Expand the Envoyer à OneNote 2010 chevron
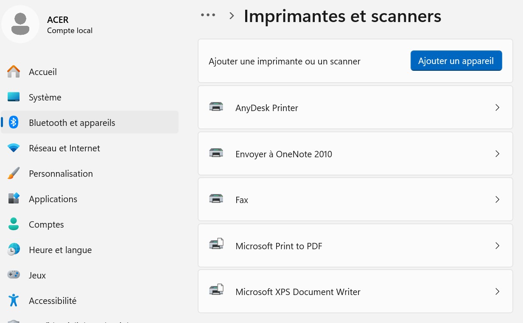The height and width of the screenshot is (323, 523). 497,153
